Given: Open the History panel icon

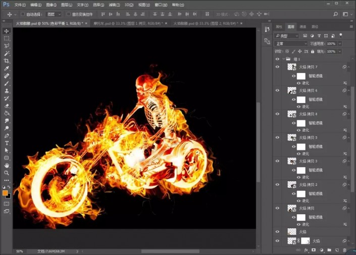Looking at the screenshot, I should (x=267, y=29).
